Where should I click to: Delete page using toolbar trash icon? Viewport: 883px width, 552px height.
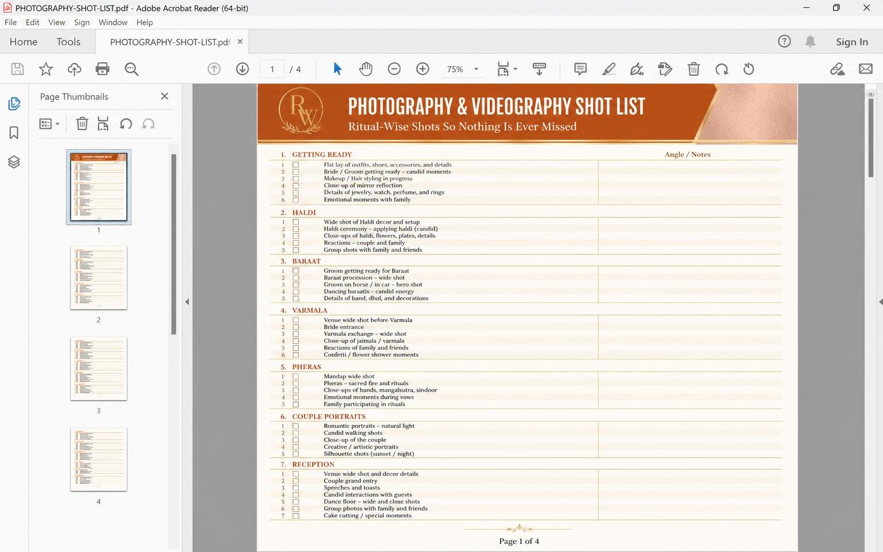694,69
